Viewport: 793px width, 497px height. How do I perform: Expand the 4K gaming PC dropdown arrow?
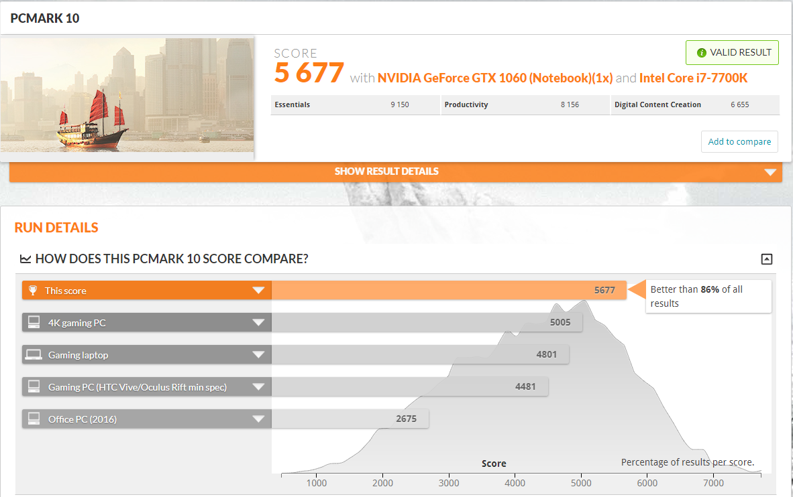pyautogui.click(x=258, y=322)
